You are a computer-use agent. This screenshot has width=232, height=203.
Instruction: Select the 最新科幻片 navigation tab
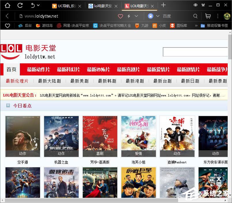point(69,69)
